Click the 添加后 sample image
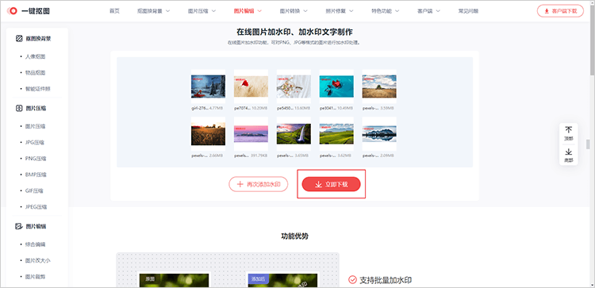The image size is (595, 288). pyautogui.click(x=282, y=280)
